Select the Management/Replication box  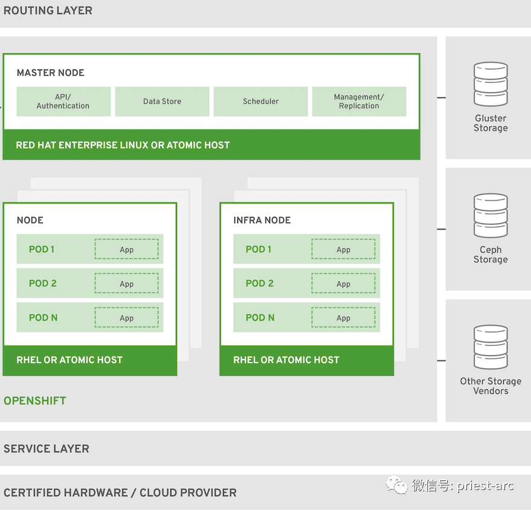359,102
